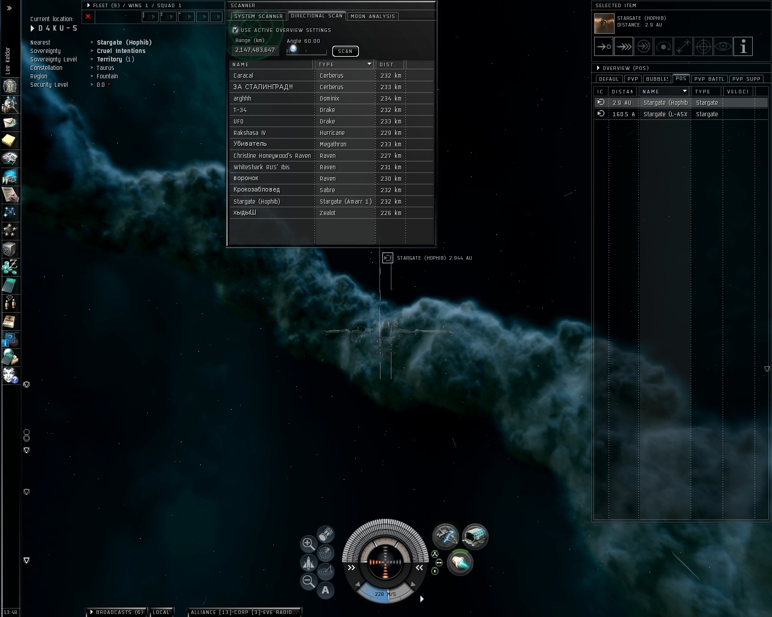Open the character sheet icon in sidebar
This screenshot has height=617, width=772.
pos(10,86)
